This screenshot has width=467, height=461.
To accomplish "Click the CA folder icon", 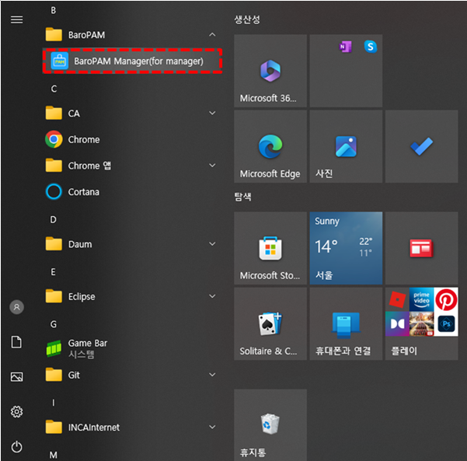I will click(54, 113).
